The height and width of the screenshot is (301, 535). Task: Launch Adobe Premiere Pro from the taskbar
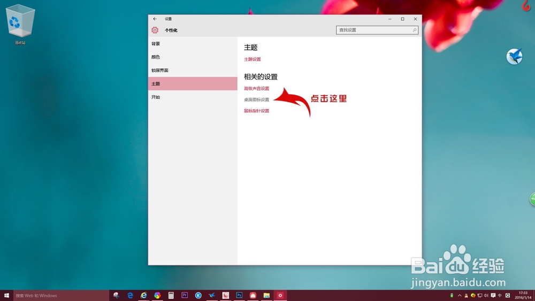[185, 296]
